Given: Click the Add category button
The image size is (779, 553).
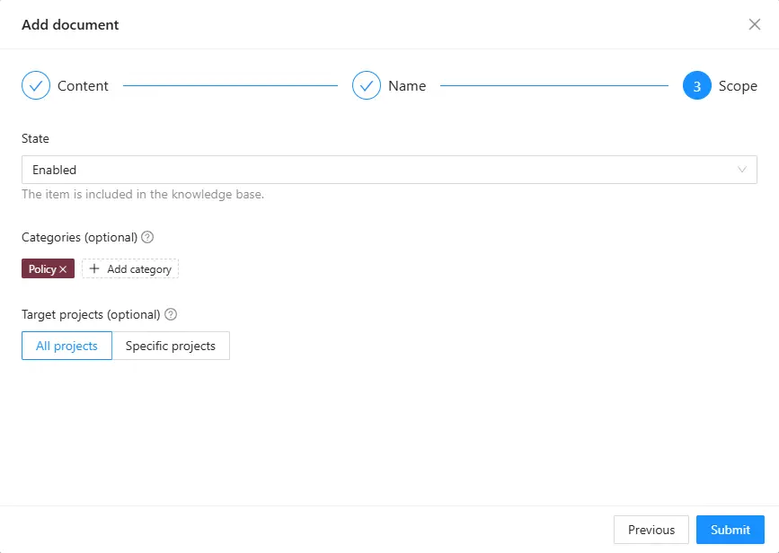Looking at the screenshot, I should pos(130,268).
